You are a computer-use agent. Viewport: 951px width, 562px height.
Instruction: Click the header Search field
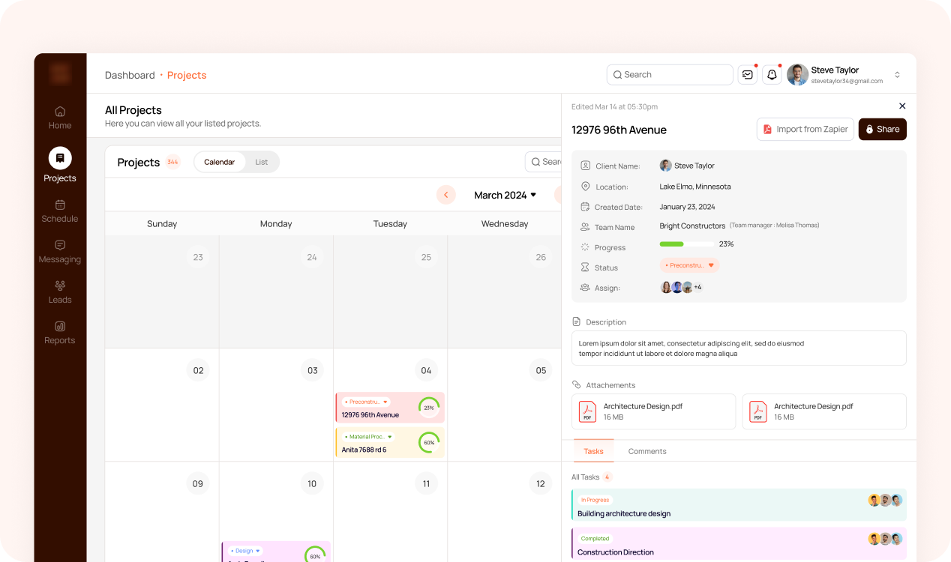tap(670, 74)
